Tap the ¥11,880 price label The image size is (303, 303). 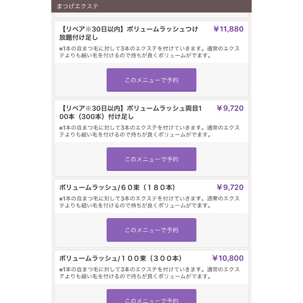228,29
